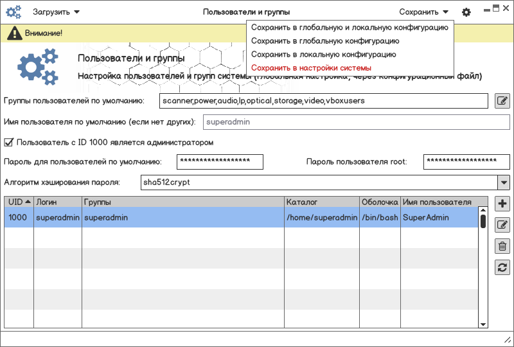Choose Сохранить в глобальную и локальную конфигурацию
514x347 pixels.
click(350, 28)
